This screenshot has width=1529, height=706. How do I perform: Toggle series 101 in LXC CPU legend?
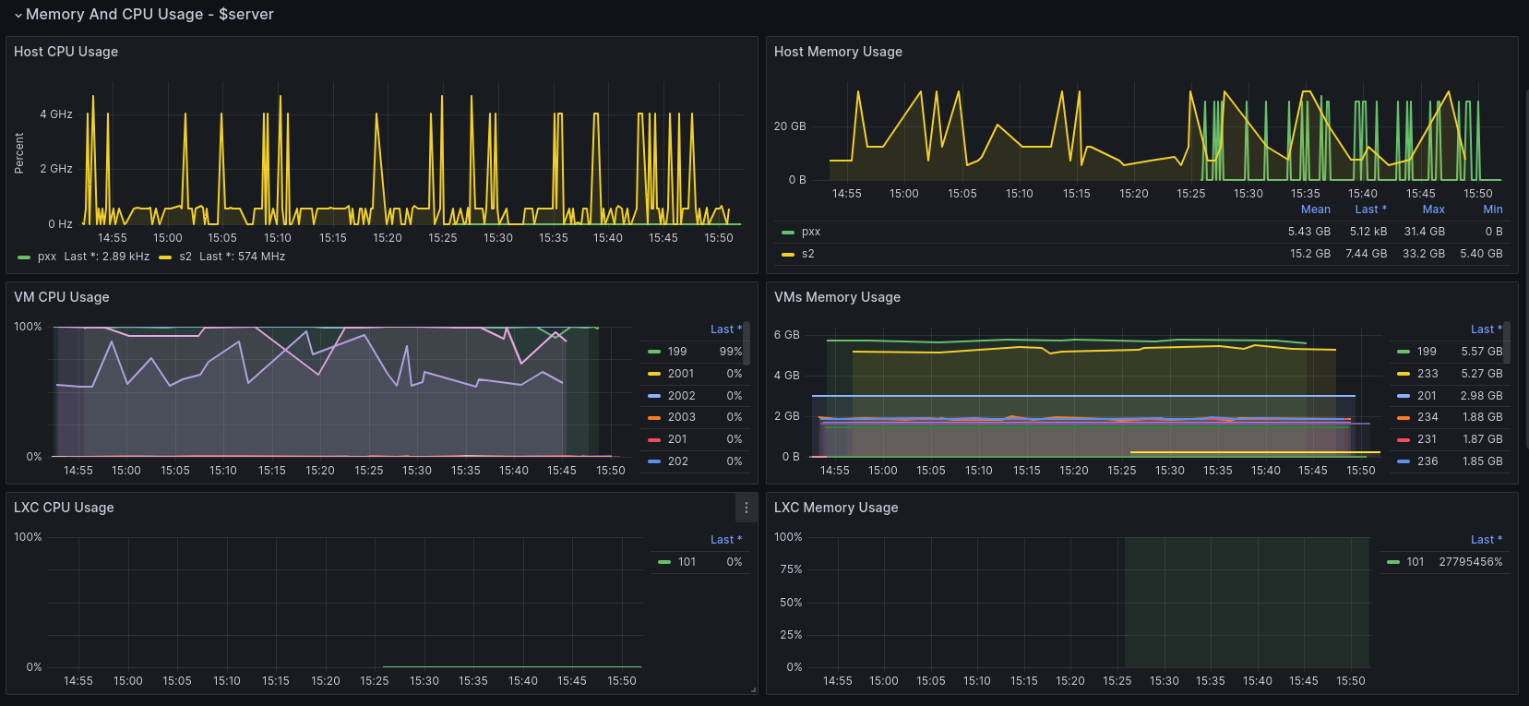687,562
